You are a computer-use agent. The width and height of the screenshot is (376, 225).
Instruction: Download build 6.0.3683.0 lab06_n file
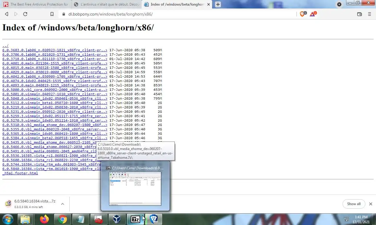tap(55, 50)
